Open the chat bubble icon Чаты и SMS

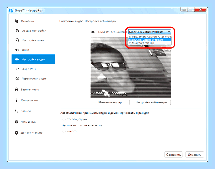pos(16,122)
